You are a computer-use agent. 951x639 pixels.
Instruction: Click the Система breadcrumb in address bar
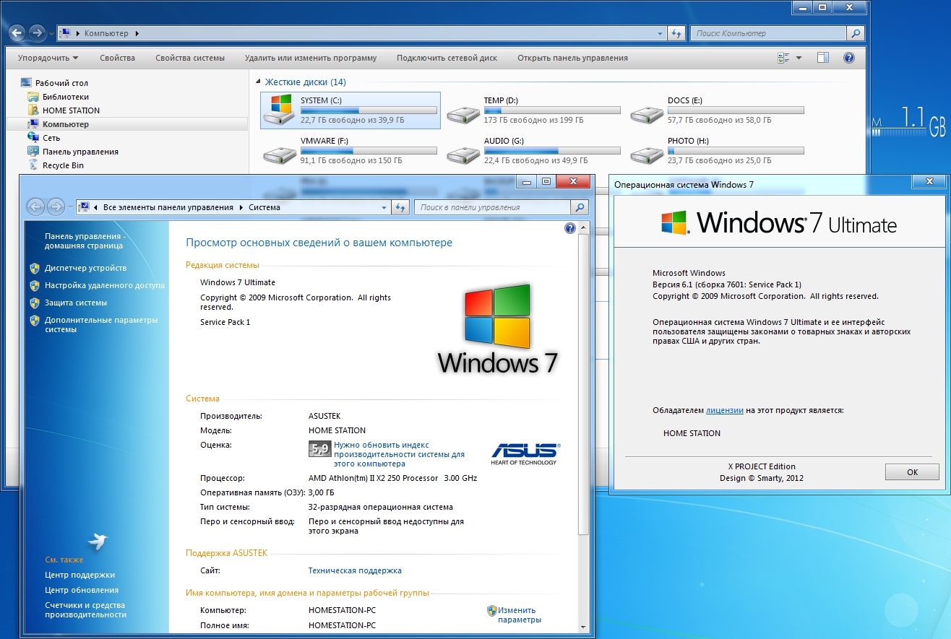point(264,207)
